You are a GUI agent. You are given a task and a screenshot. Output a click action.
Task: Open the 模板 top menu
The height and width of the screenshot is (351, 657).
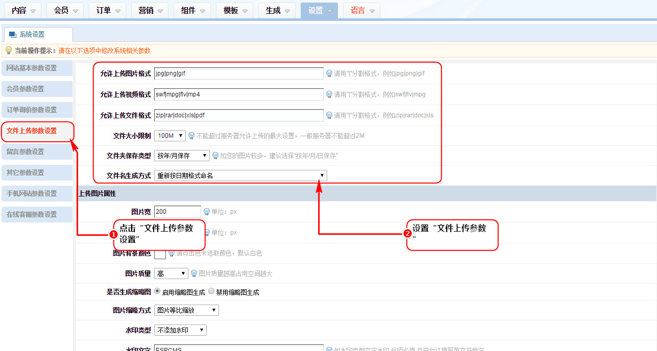tap(234, 11)
